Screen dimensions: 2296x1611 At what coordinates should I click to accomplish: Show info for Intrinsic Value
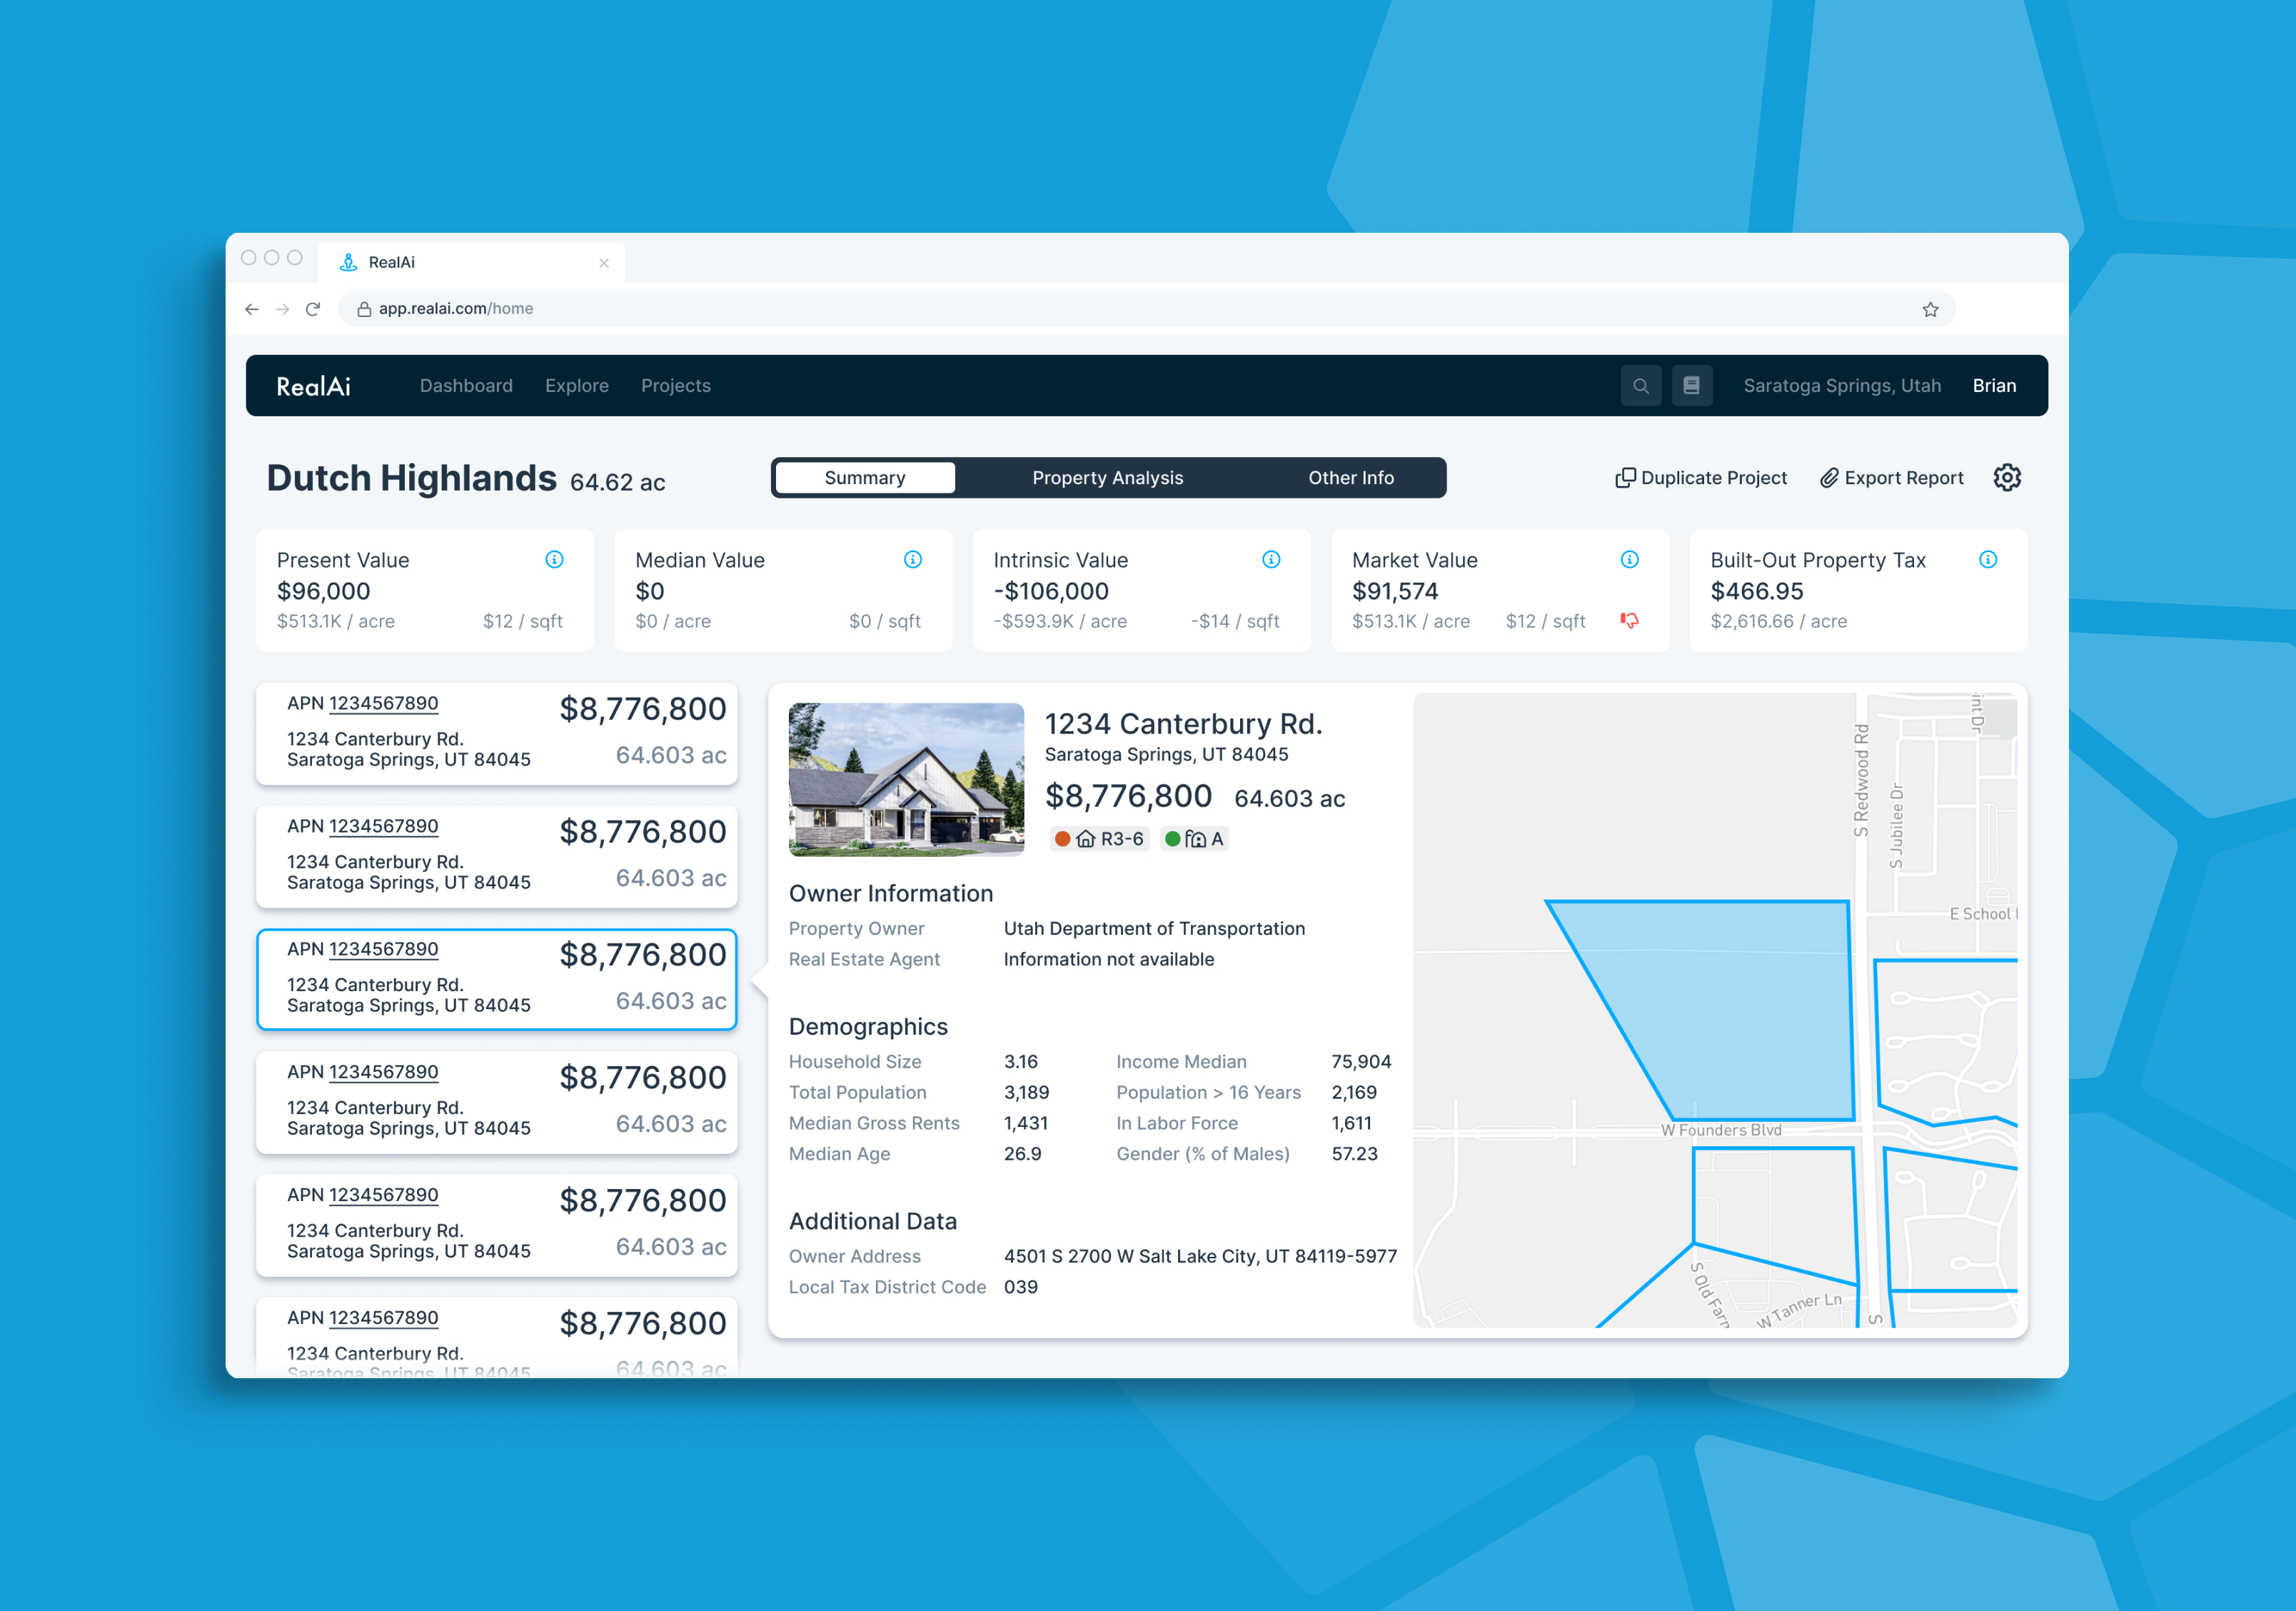coord(1271,560)
